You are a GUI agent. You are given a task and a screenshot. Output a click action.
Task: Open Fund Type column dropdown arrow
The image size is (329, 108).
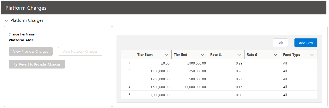tap(312, 55)
